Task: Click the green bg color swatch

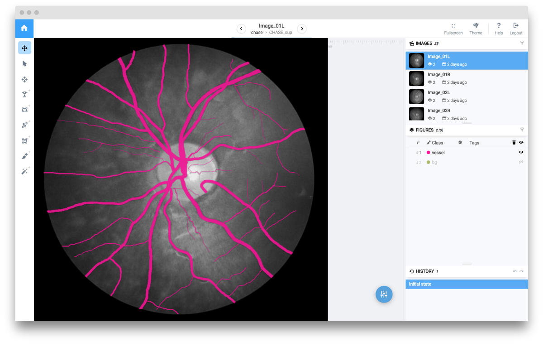Action: pos(429,162)
